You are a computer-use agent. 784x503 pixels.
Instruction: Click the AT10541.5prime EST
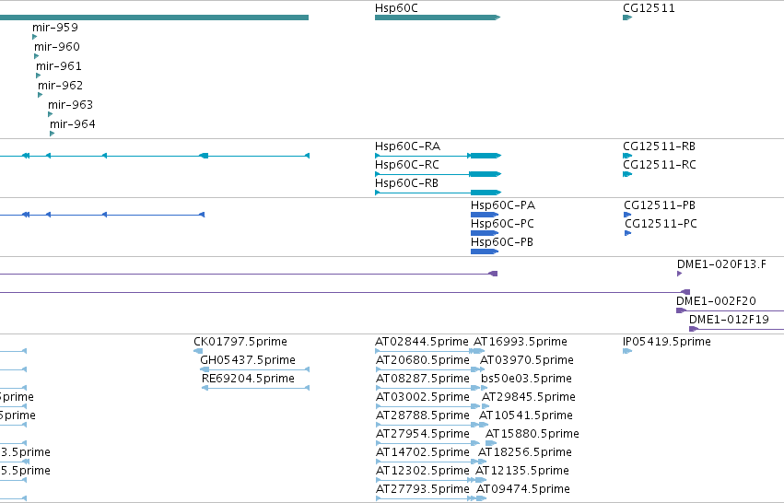(x=484, y=425)
